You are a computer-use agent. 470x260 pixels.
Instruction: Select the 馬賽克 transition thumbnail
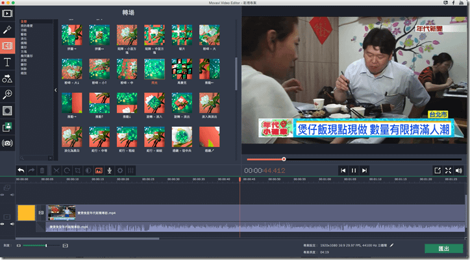coord(182,69)
